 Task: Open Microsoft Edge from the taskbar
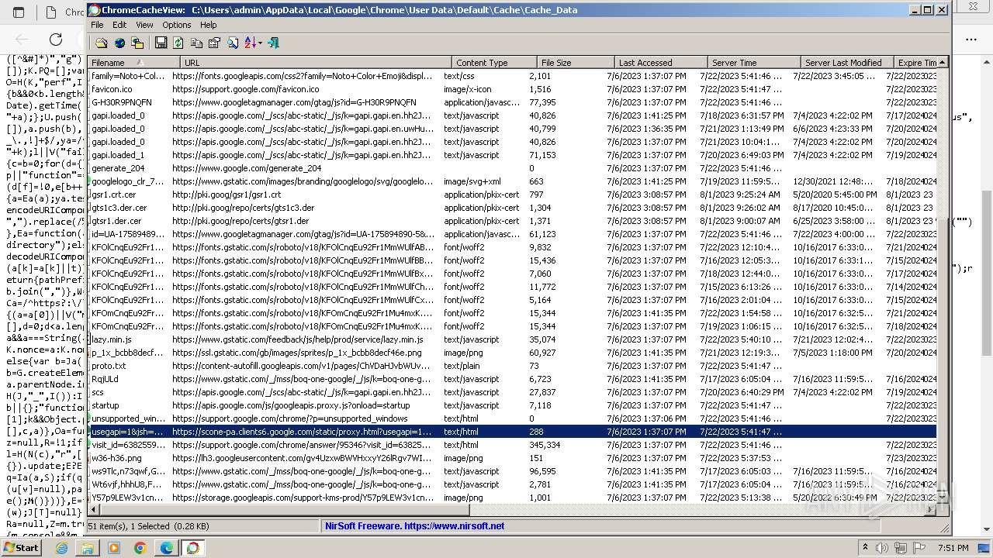[167, 548]
